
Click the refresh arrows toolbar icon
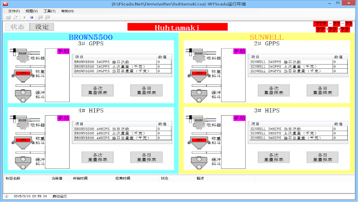pyautogui.click(x=15, y=17)
